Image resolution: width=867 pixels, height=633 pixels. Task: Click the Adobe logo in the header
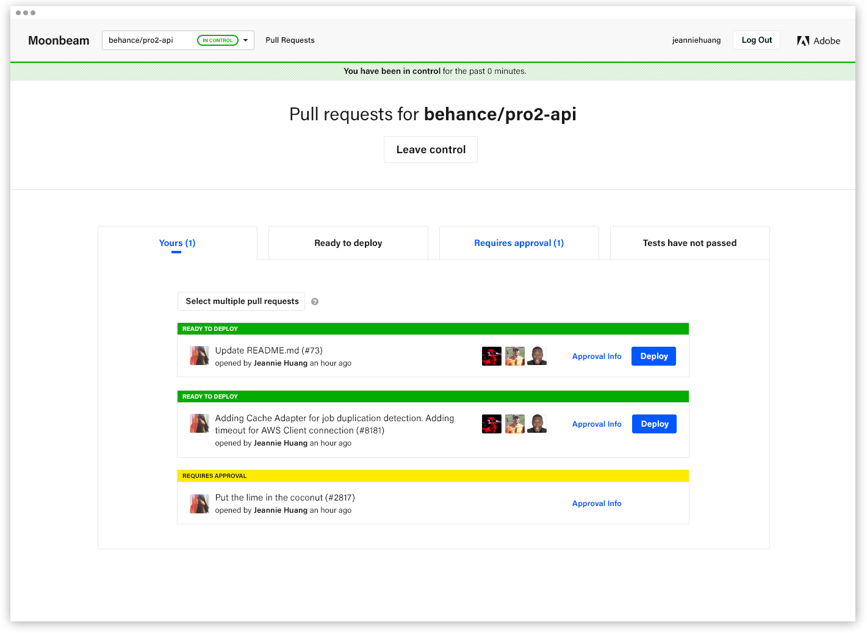[x=818, y=41]
